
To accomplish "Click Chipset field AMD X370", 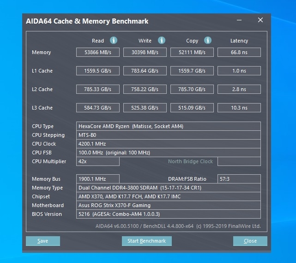I will pos(169,196).
